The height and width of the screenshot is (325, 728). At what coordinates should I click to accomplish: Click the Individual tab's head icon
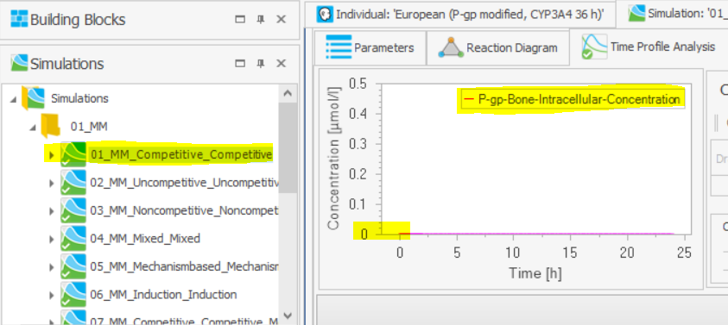point(325,15)
